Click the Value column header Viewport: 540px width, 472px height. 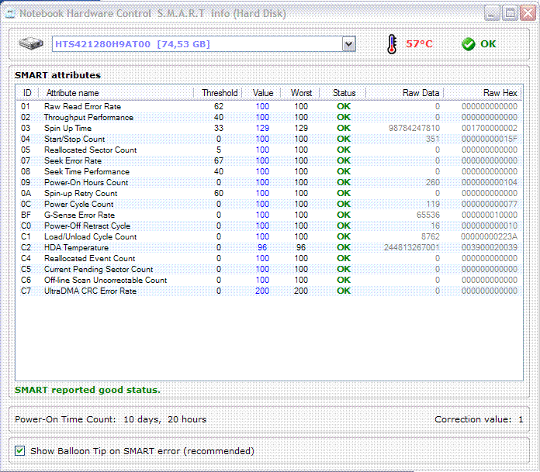tap(261, 93)
